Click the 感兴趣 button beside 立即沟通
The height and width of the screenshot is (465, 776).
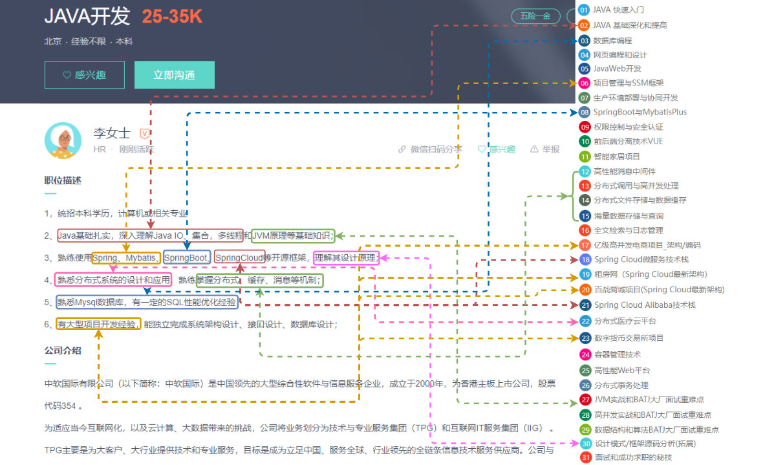[85, 75]
